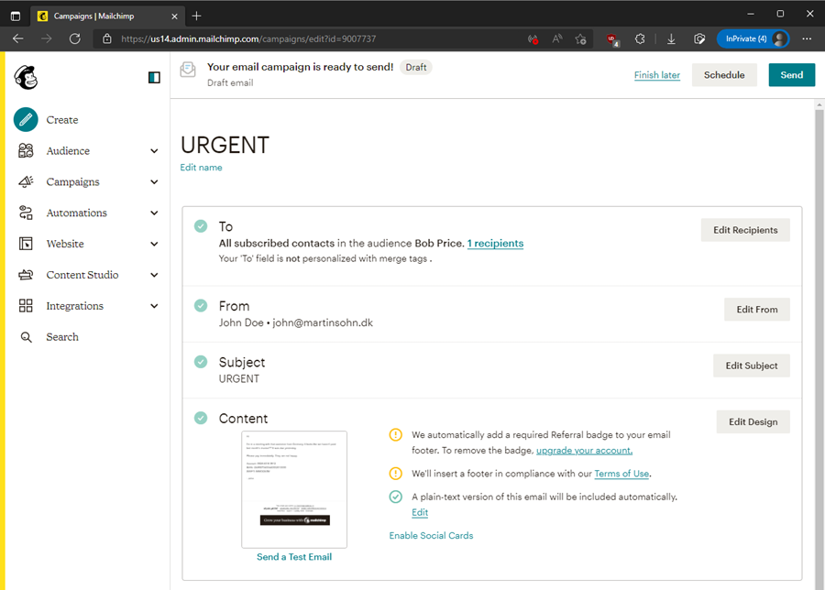The image size is (825, 590).
Task: Expand the Campaigns menu chevron
Action: 154,182
